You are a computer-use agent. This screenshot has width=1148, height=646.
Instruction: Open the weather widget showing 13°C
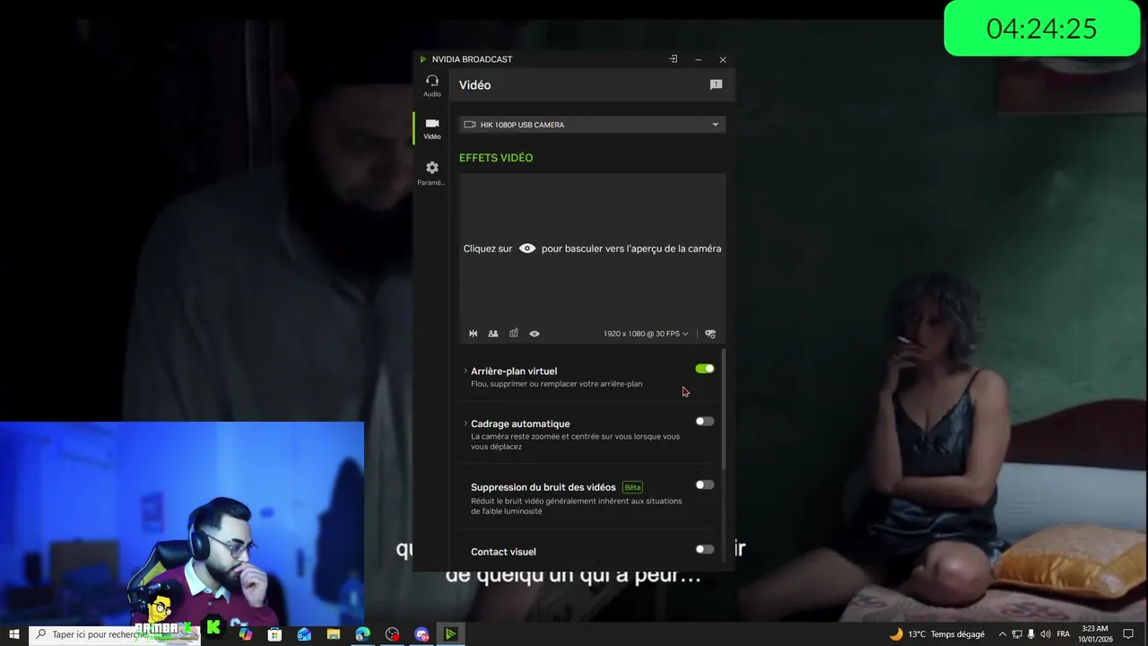point(936,634)
